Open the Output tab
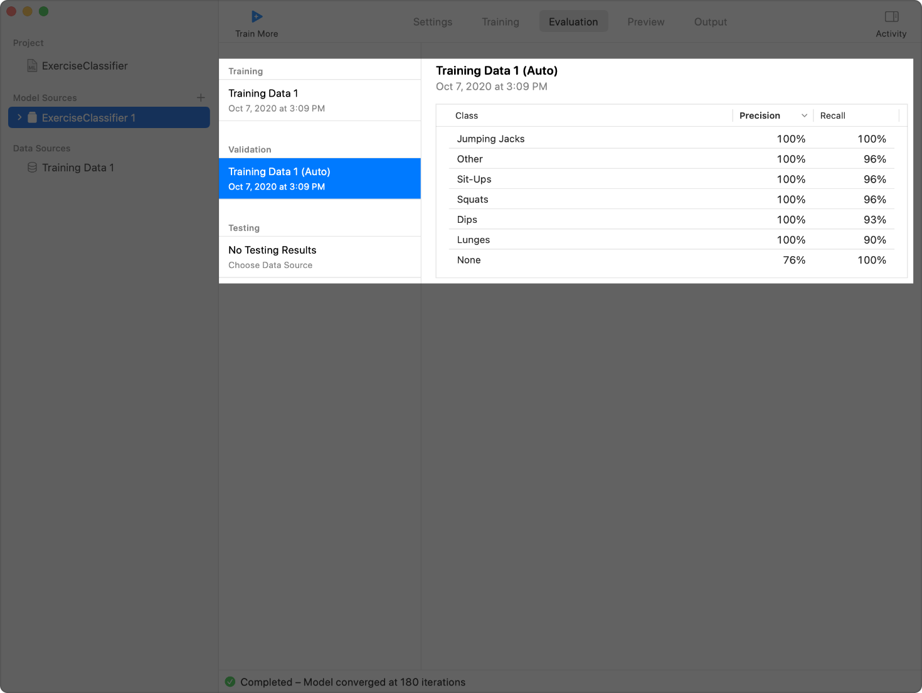Screen dimensions: 922x693 point(710,22)
